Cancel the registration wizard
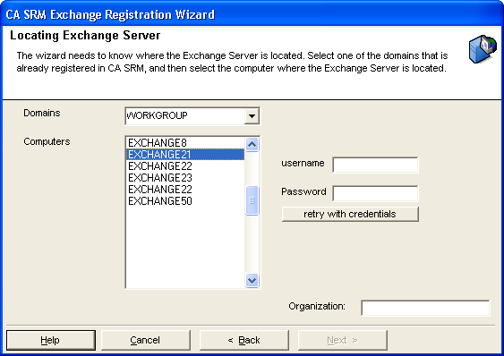The height and width of the screenshot is (356, 504). (x=145, y=340)
